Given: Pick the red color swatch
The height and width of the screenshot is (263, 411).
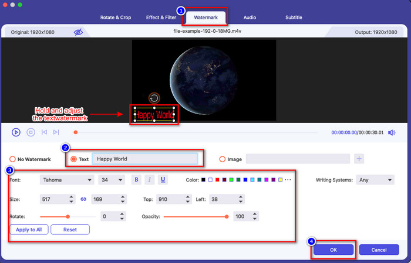Looking at the screenshot, I should pyautogui.click(x=217, y=180).
